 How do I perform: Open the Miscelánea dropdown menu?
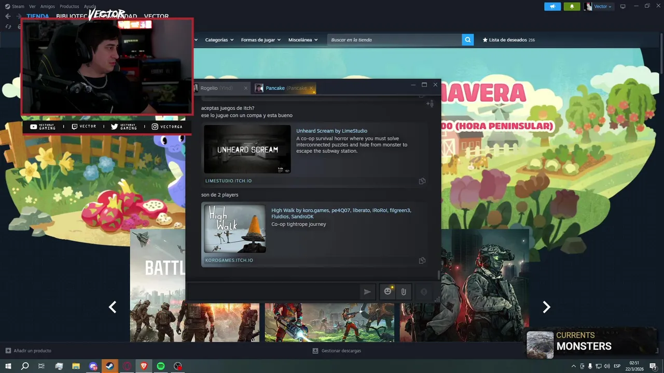tap(303, 40)
